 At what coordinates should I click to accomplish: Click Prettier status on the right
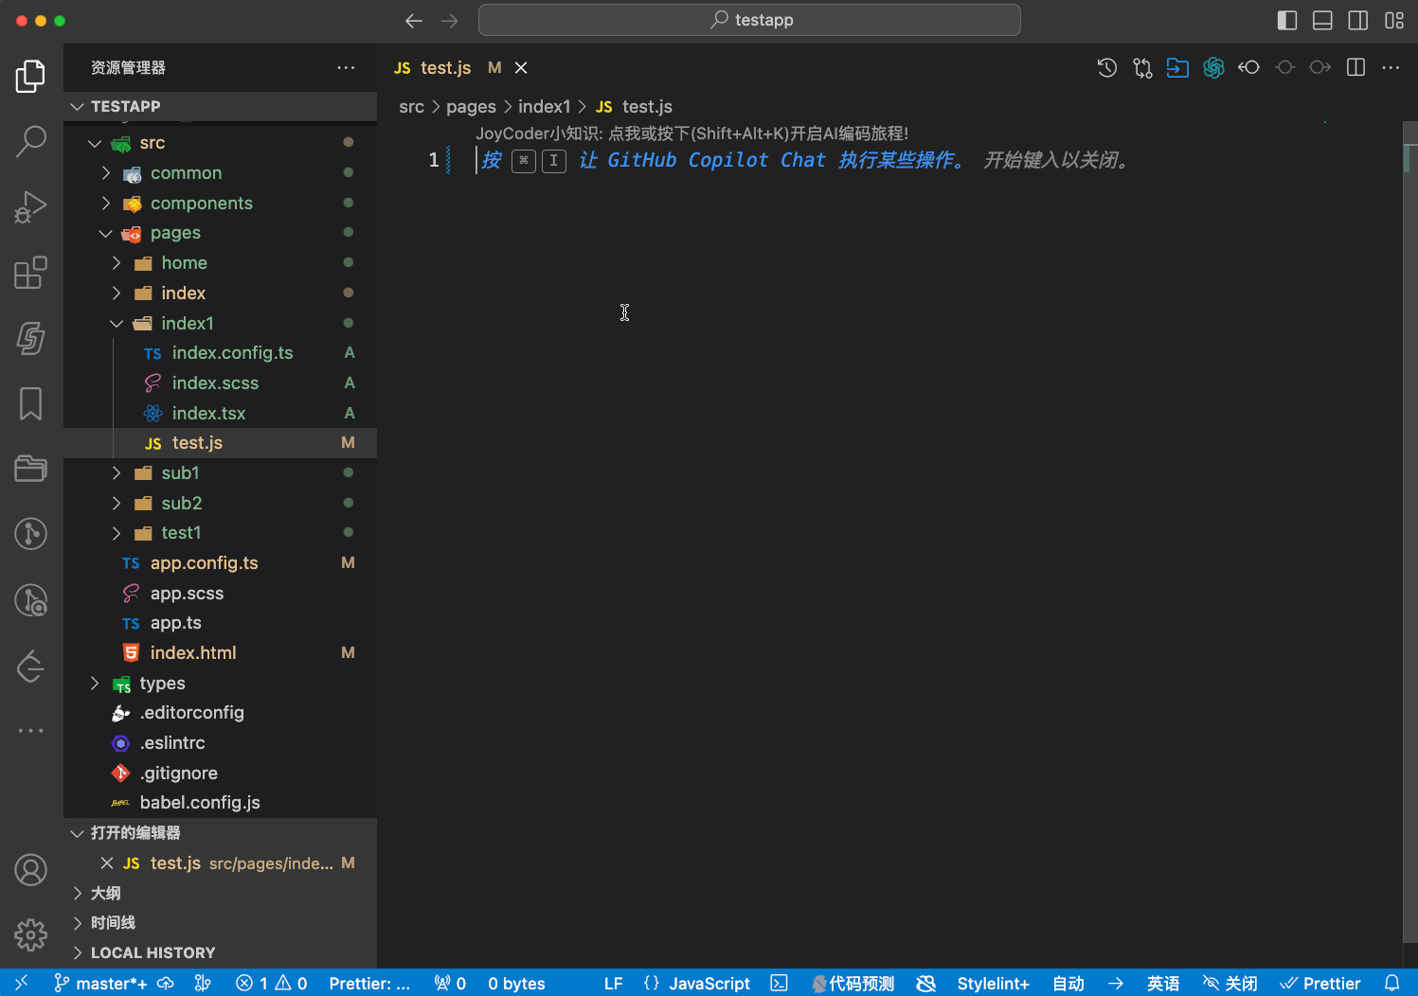pyautogui.click(x=1319, y=983)
